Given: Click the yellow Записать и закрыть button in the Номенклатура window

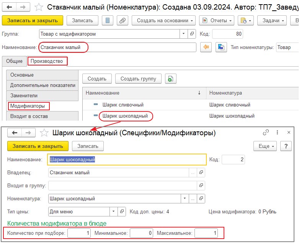Looking at the screenshot, I should point(33,20).
